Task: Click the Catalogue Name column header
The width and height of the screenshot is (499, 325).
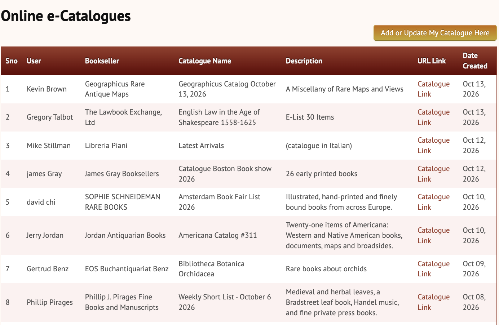Action: coord(205,61)
